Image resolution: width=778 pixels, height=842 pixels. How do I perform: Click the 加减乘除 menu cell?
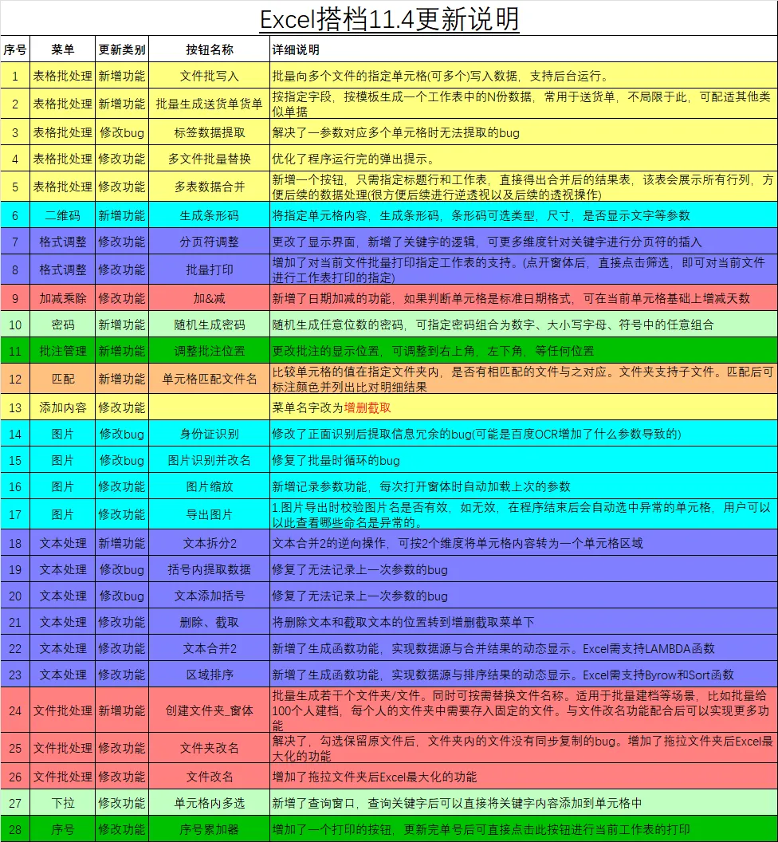(x=62, y=298)
